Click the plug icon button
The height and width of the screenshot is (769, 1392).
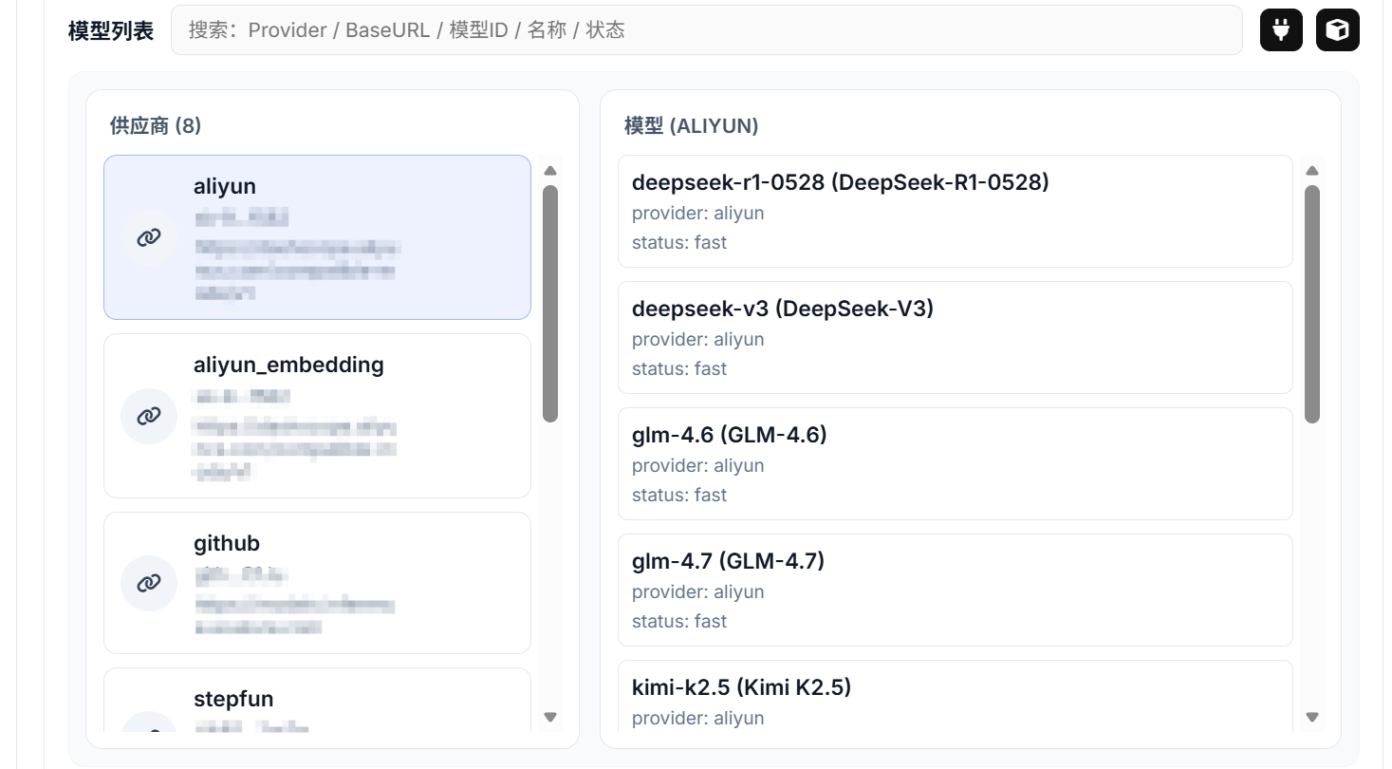tap(1281, 30)
